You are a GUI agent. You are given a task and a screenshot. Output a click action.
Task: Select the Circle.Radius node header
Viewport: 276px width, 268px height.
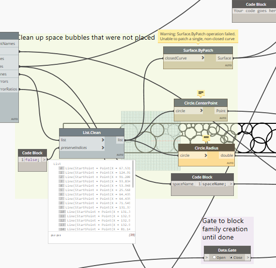[206, 148]
